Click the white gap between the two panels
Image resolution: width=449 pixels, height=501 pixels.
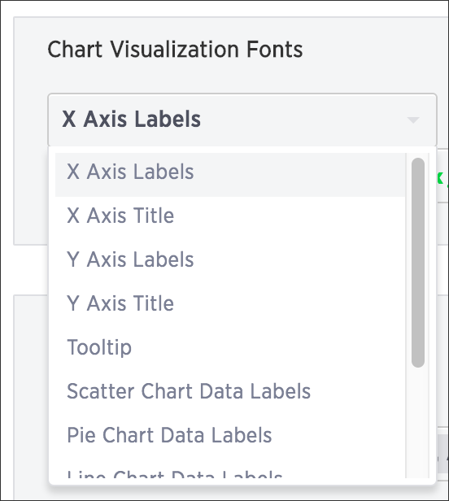[x=30, y=270]
